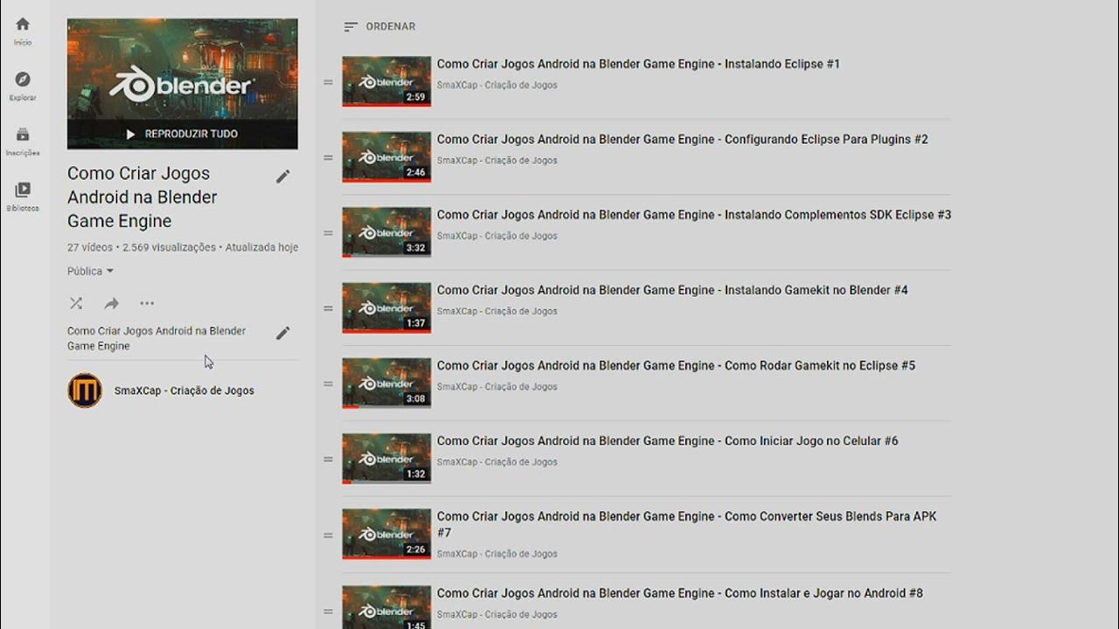Click playlist description text in the sidebar
Screen dimensions: 1119x629
156,338
